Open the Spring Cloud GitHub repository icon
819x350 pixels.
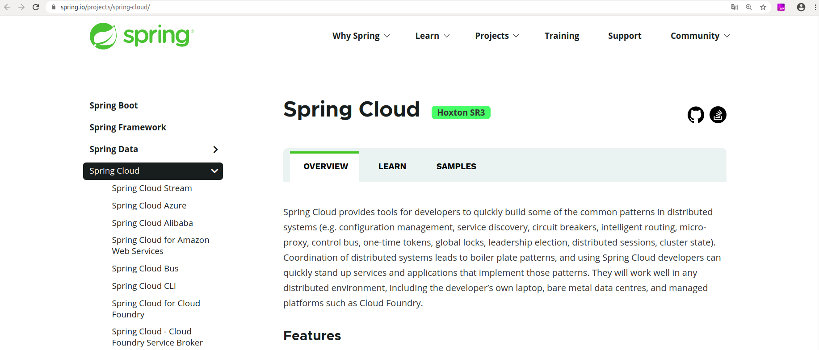696,115
